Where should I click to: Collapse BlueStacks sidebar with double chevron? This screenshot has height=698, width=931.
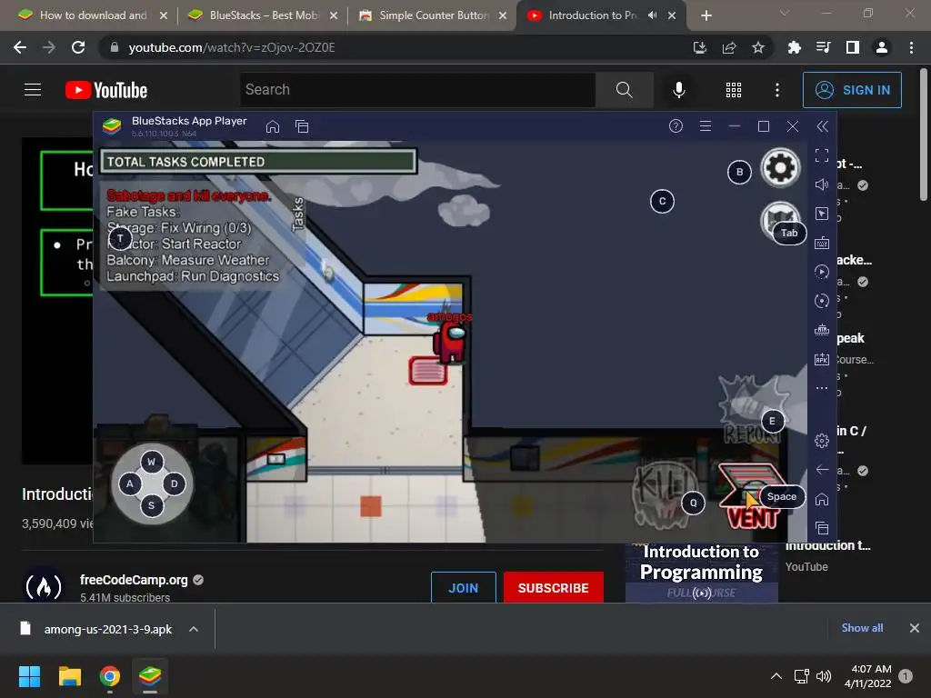[822, 125]
